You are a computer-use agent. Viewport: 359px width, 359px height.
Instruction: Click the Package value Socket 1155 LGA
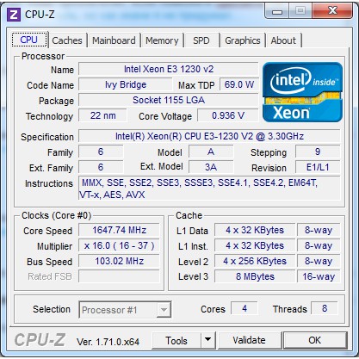point(169,100)
